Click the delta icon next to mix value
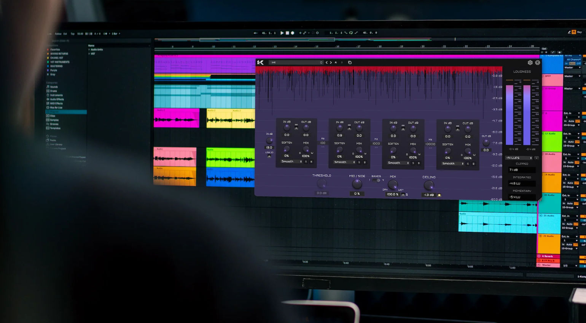586x323 pixels. 407,195
